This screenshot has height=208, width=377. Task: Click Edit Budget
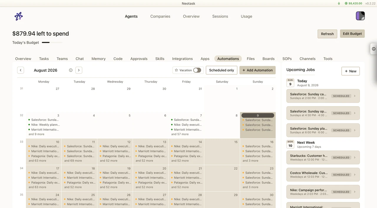(x=352, y=34)
